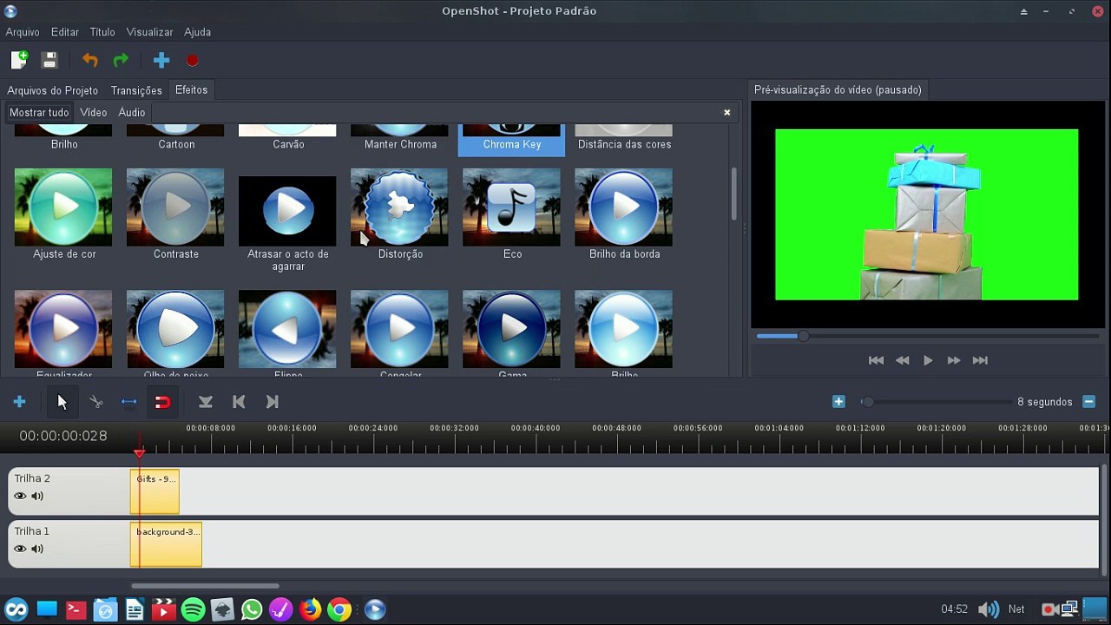The height and width of the screenshot is (625, 1111).
Task: Save the project with the floppy icon
Action: (x=49, y=60)
